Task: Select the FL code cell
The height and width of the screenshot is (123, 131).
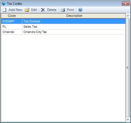Action: [x=12, y=27]
